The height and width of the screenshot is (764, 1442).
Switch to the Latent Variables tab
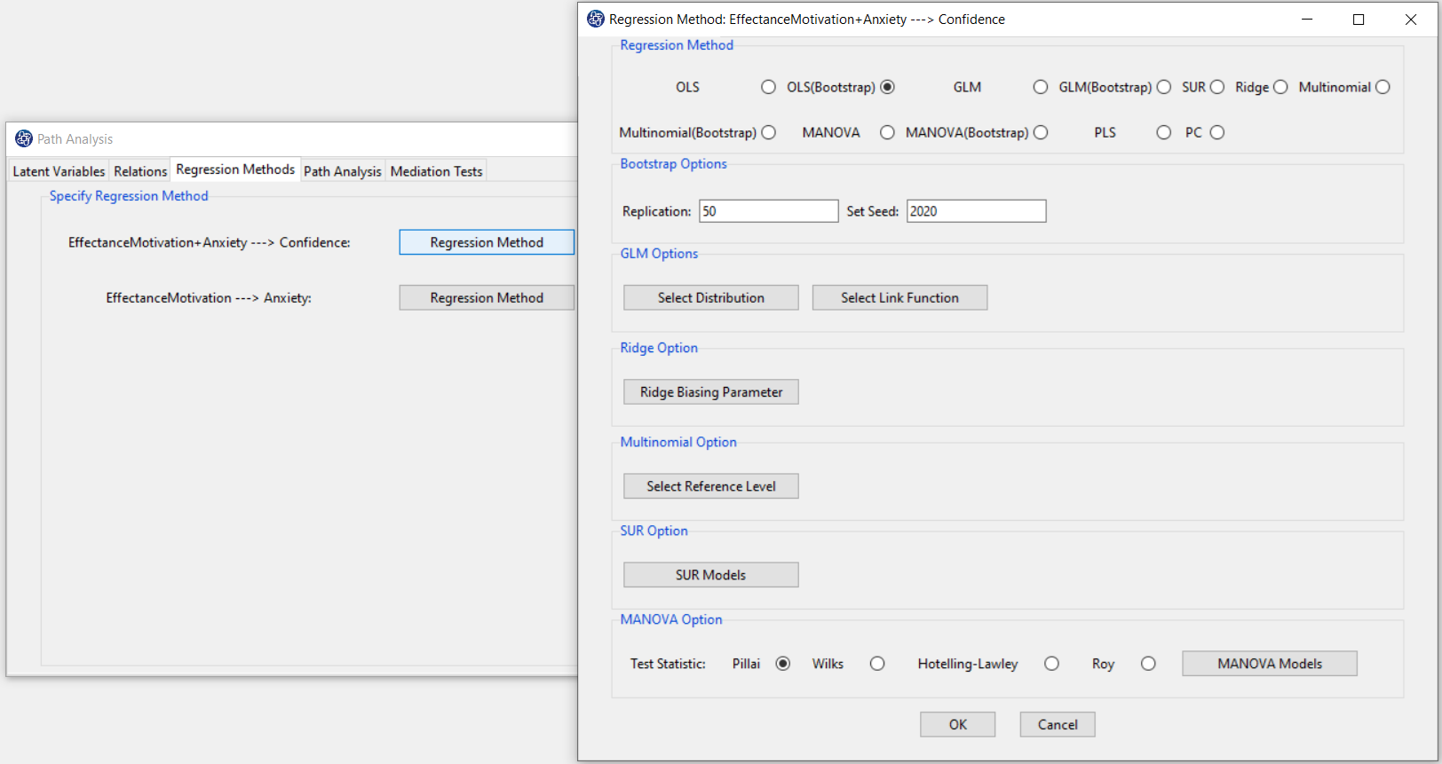click(x=59, y=171)
